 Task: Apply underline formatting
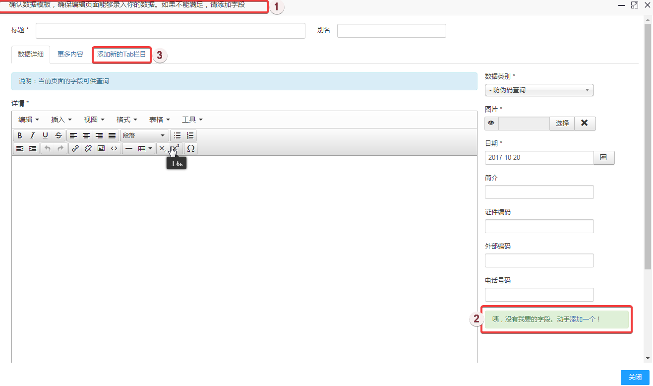tap(46, 135)
